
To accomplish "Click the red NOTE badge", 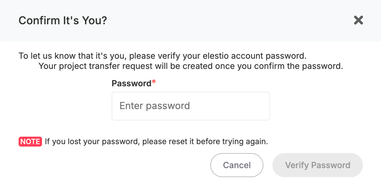I will (x=30, y=141).
